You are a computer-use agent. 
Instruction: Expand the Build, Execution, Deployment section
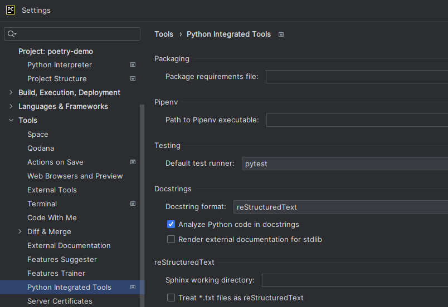[11, 93]
